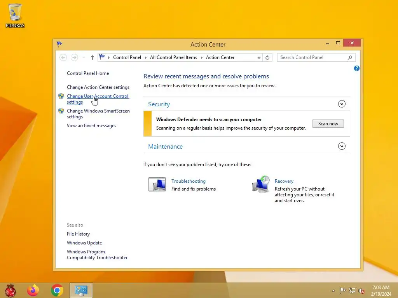Open Change User Account Control settings
Viewport: 398px width, 298px height.
pos(98,99)
